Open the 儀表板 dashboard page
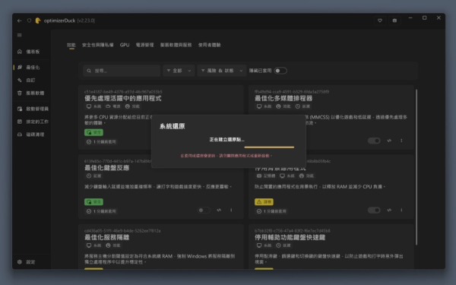The height and width of the screenshot is (285, 456). [x=31, y=52]
